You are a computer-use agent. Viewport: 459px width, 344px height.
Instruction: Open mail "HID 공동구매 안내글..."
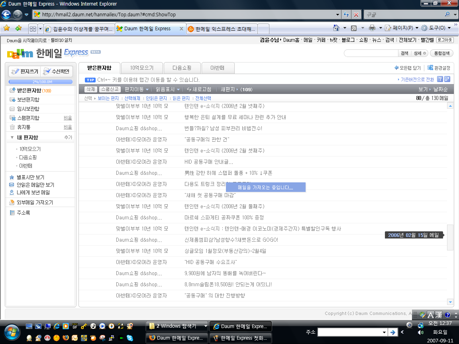pyautogui.click(x=209, y=162)
